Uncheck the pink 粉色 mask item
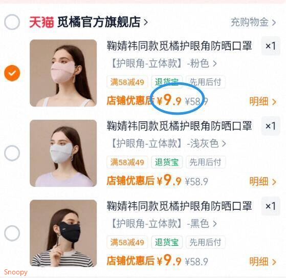286x278 pixels. (x=12, y=73)
